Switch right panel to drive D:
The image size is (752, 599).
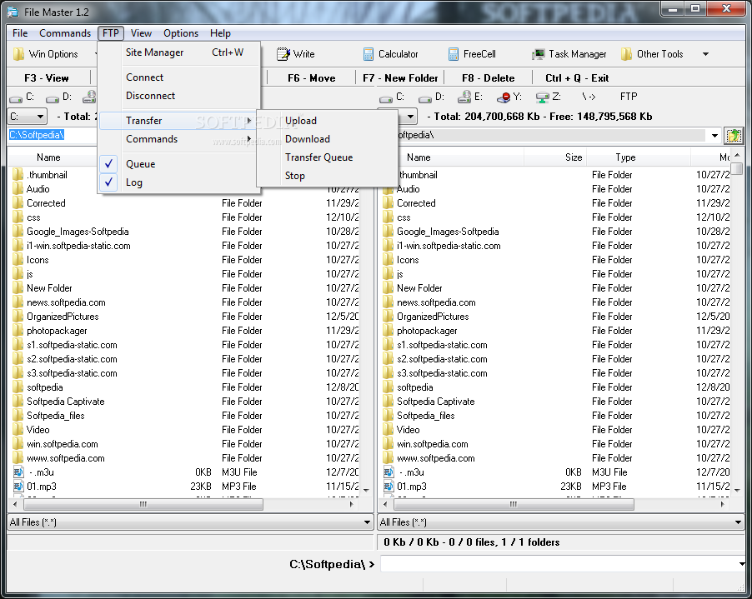click(x=431, y=97)
